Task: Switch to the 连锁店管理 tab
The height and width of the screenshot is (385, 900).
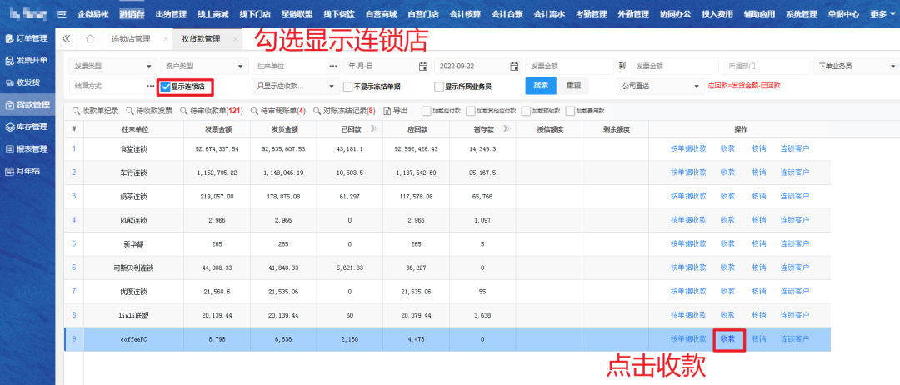Action: (132, 39)
